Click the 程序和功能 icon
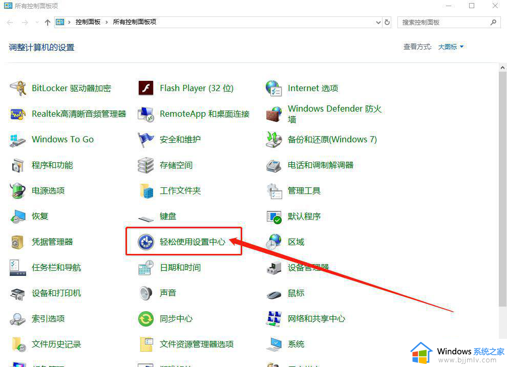The image size is (507, 367). pyautogui.click(x=18, y=165)
